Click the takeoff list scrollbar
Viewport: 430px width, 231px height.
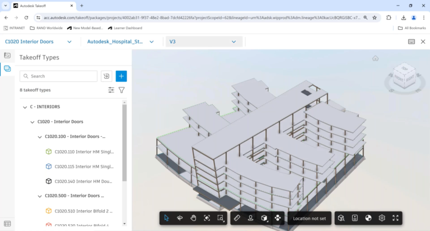[124, 143]
